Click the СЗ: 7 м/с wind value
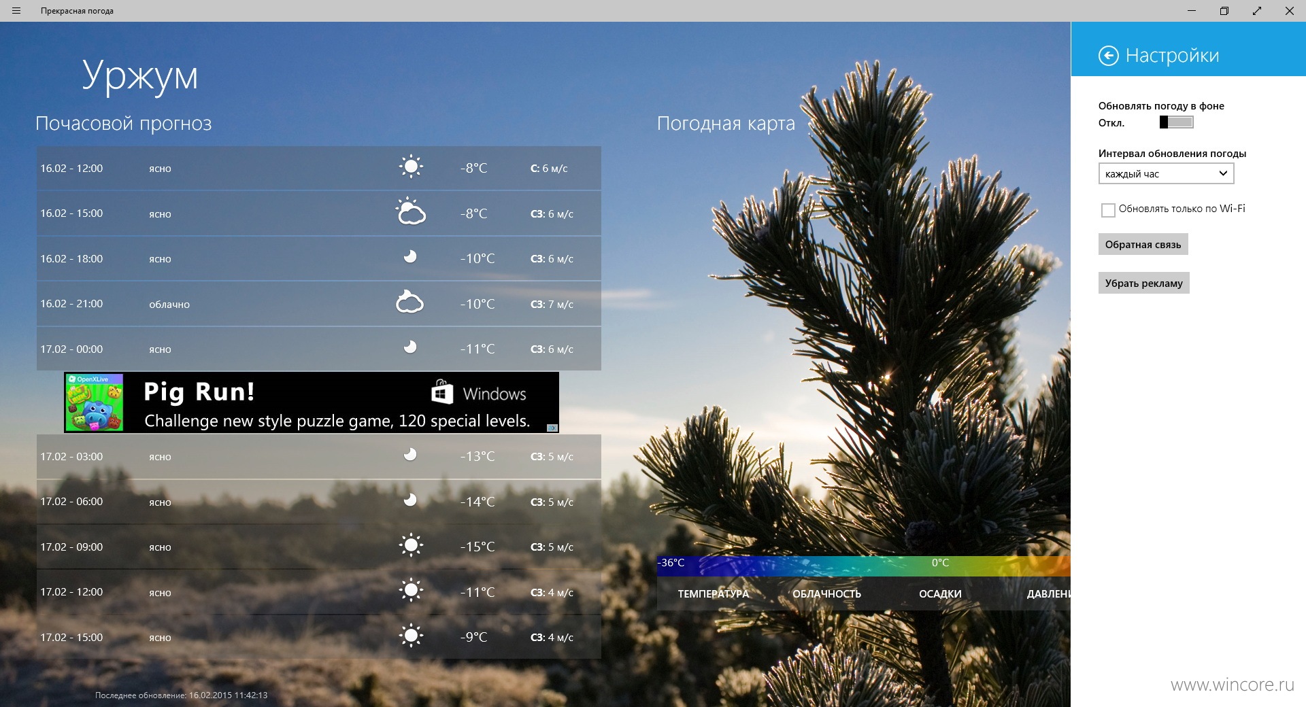Screen dimensions: 1306x707 (x=552, y=304)
